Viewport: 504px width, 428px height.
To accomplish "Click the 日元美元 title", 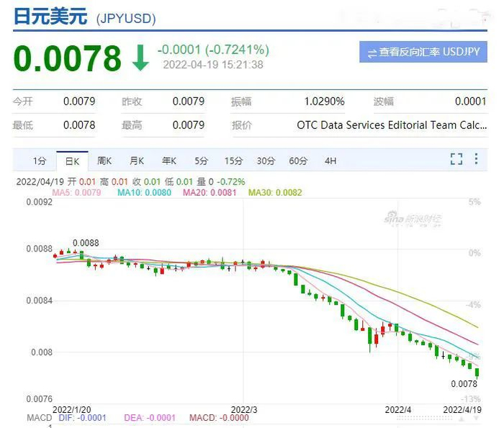I will 50,16.
